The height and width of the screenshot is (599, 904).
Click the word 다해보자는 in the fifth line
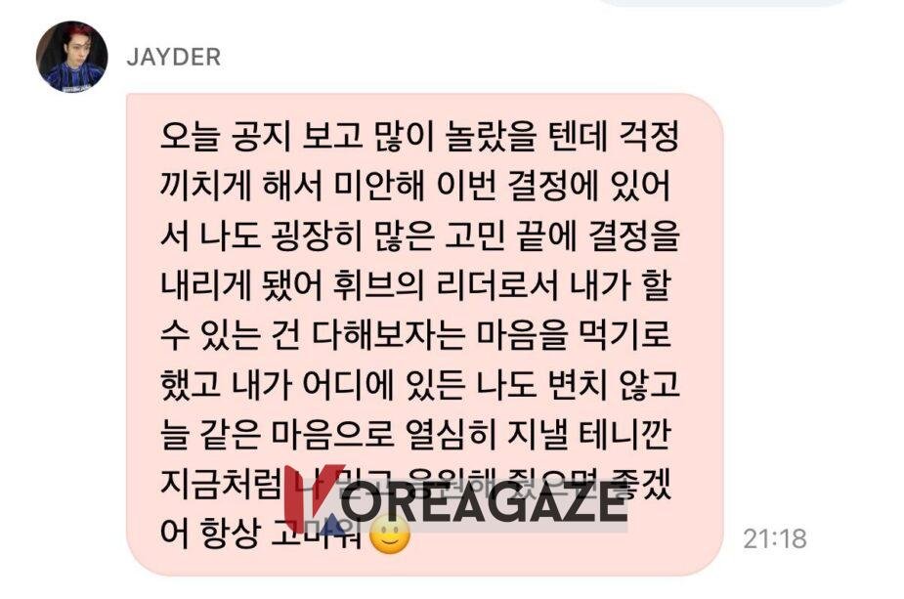[x=388, y=335]
